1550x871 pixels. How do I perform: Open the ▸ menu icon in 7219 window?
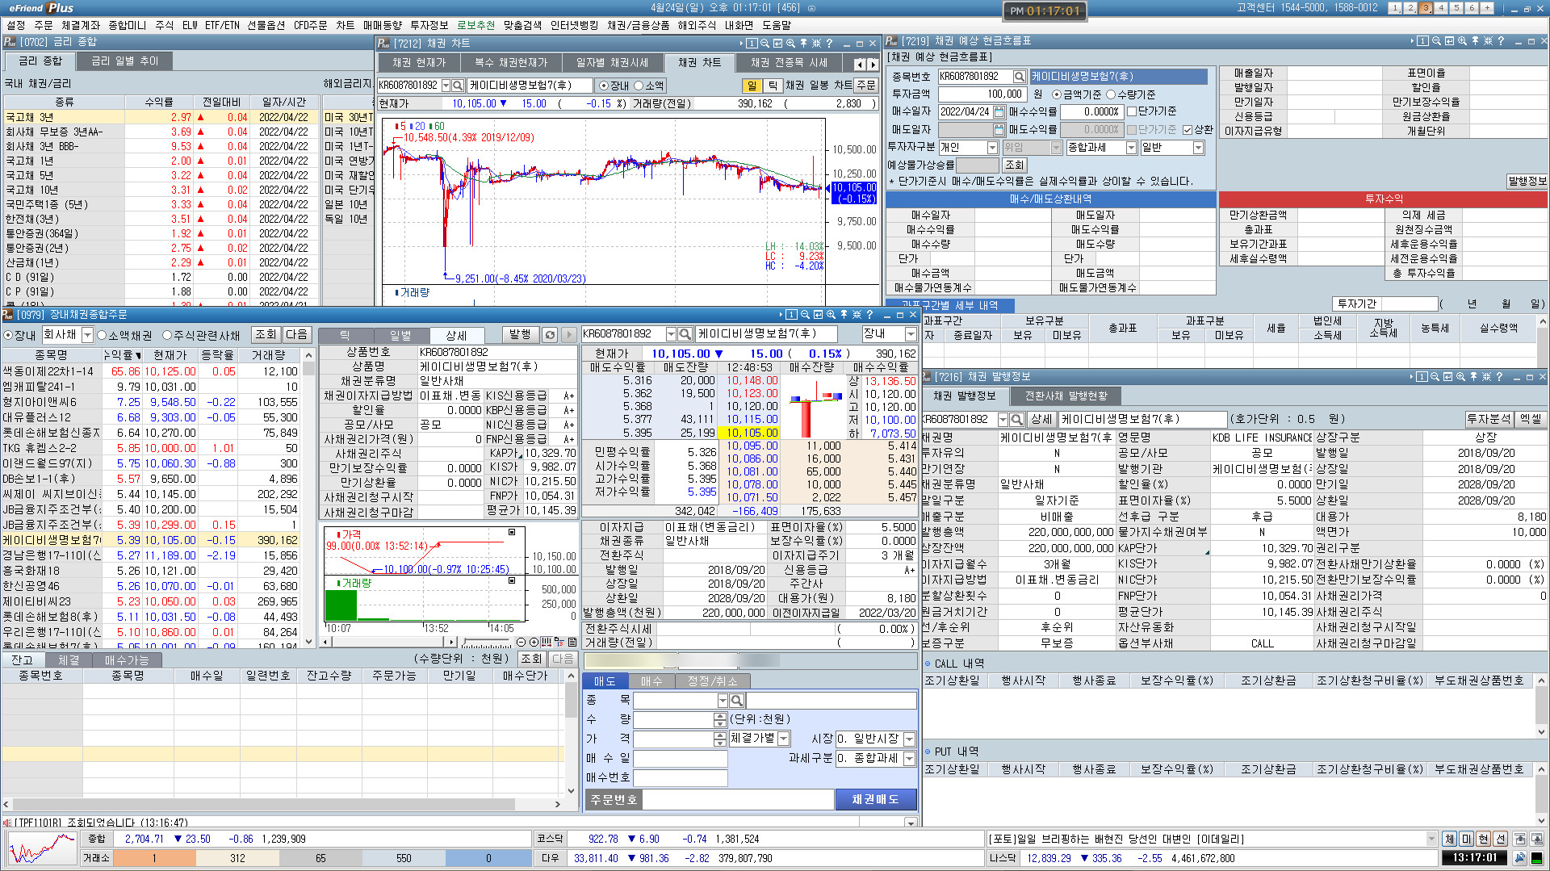coord(1412,41)
